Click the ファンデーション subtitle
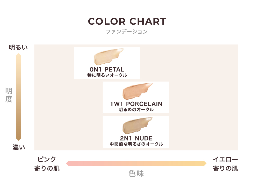Image resolution: width=254 pixels, height=188 pixels. tap(127, 32)
